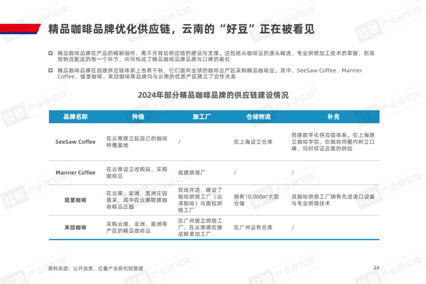426x284 pixels.
Task: Click the 加工厂 column header
Action: 202,117
